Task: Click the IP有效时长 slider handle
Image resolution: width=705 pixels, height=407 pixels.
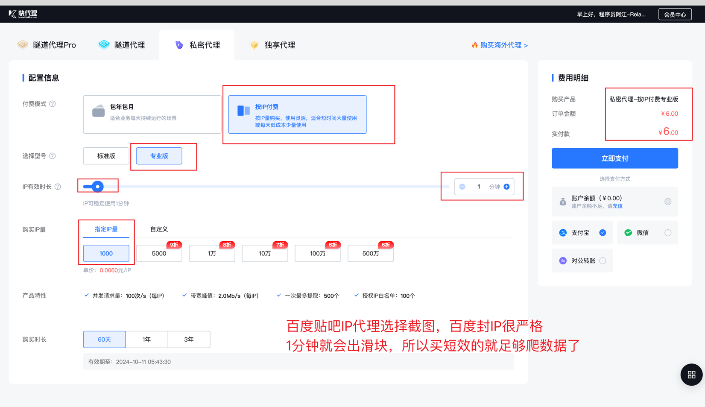Action: point(98,187)
